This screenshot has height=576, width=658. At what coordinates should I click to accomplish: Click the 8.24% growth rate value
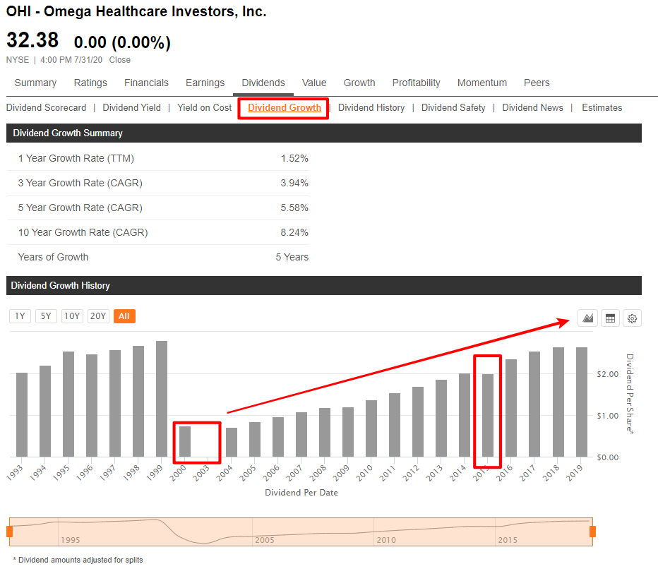point(294,233)
